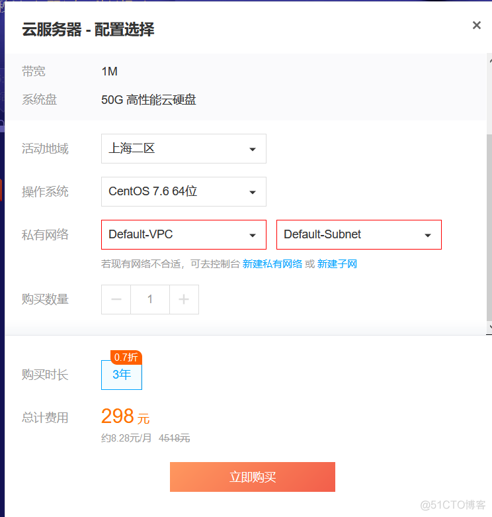The width and height of the screenshot is (492, 517).
Task: Expand the Default-VPC network dropdown
Action: point(183,235)
